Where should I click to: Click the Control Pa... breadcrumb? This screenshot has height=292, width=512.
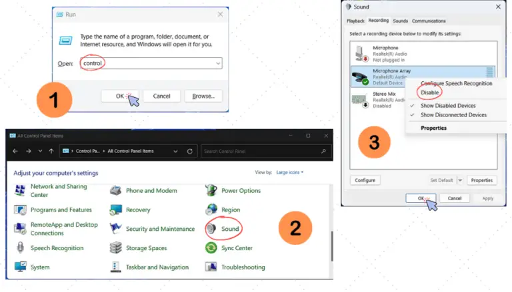click(87, 151)
